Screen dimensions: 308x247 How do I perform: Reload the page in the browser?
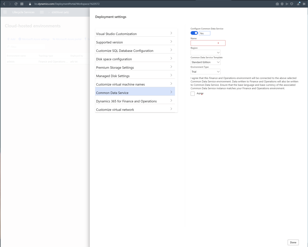[16, 4]
